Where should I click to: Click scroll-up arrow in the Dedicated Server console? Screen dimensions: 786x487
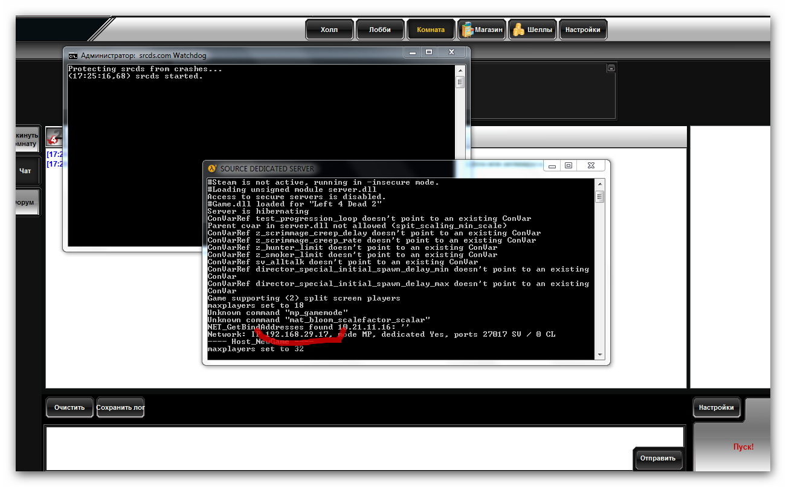(x=599, y=183)
